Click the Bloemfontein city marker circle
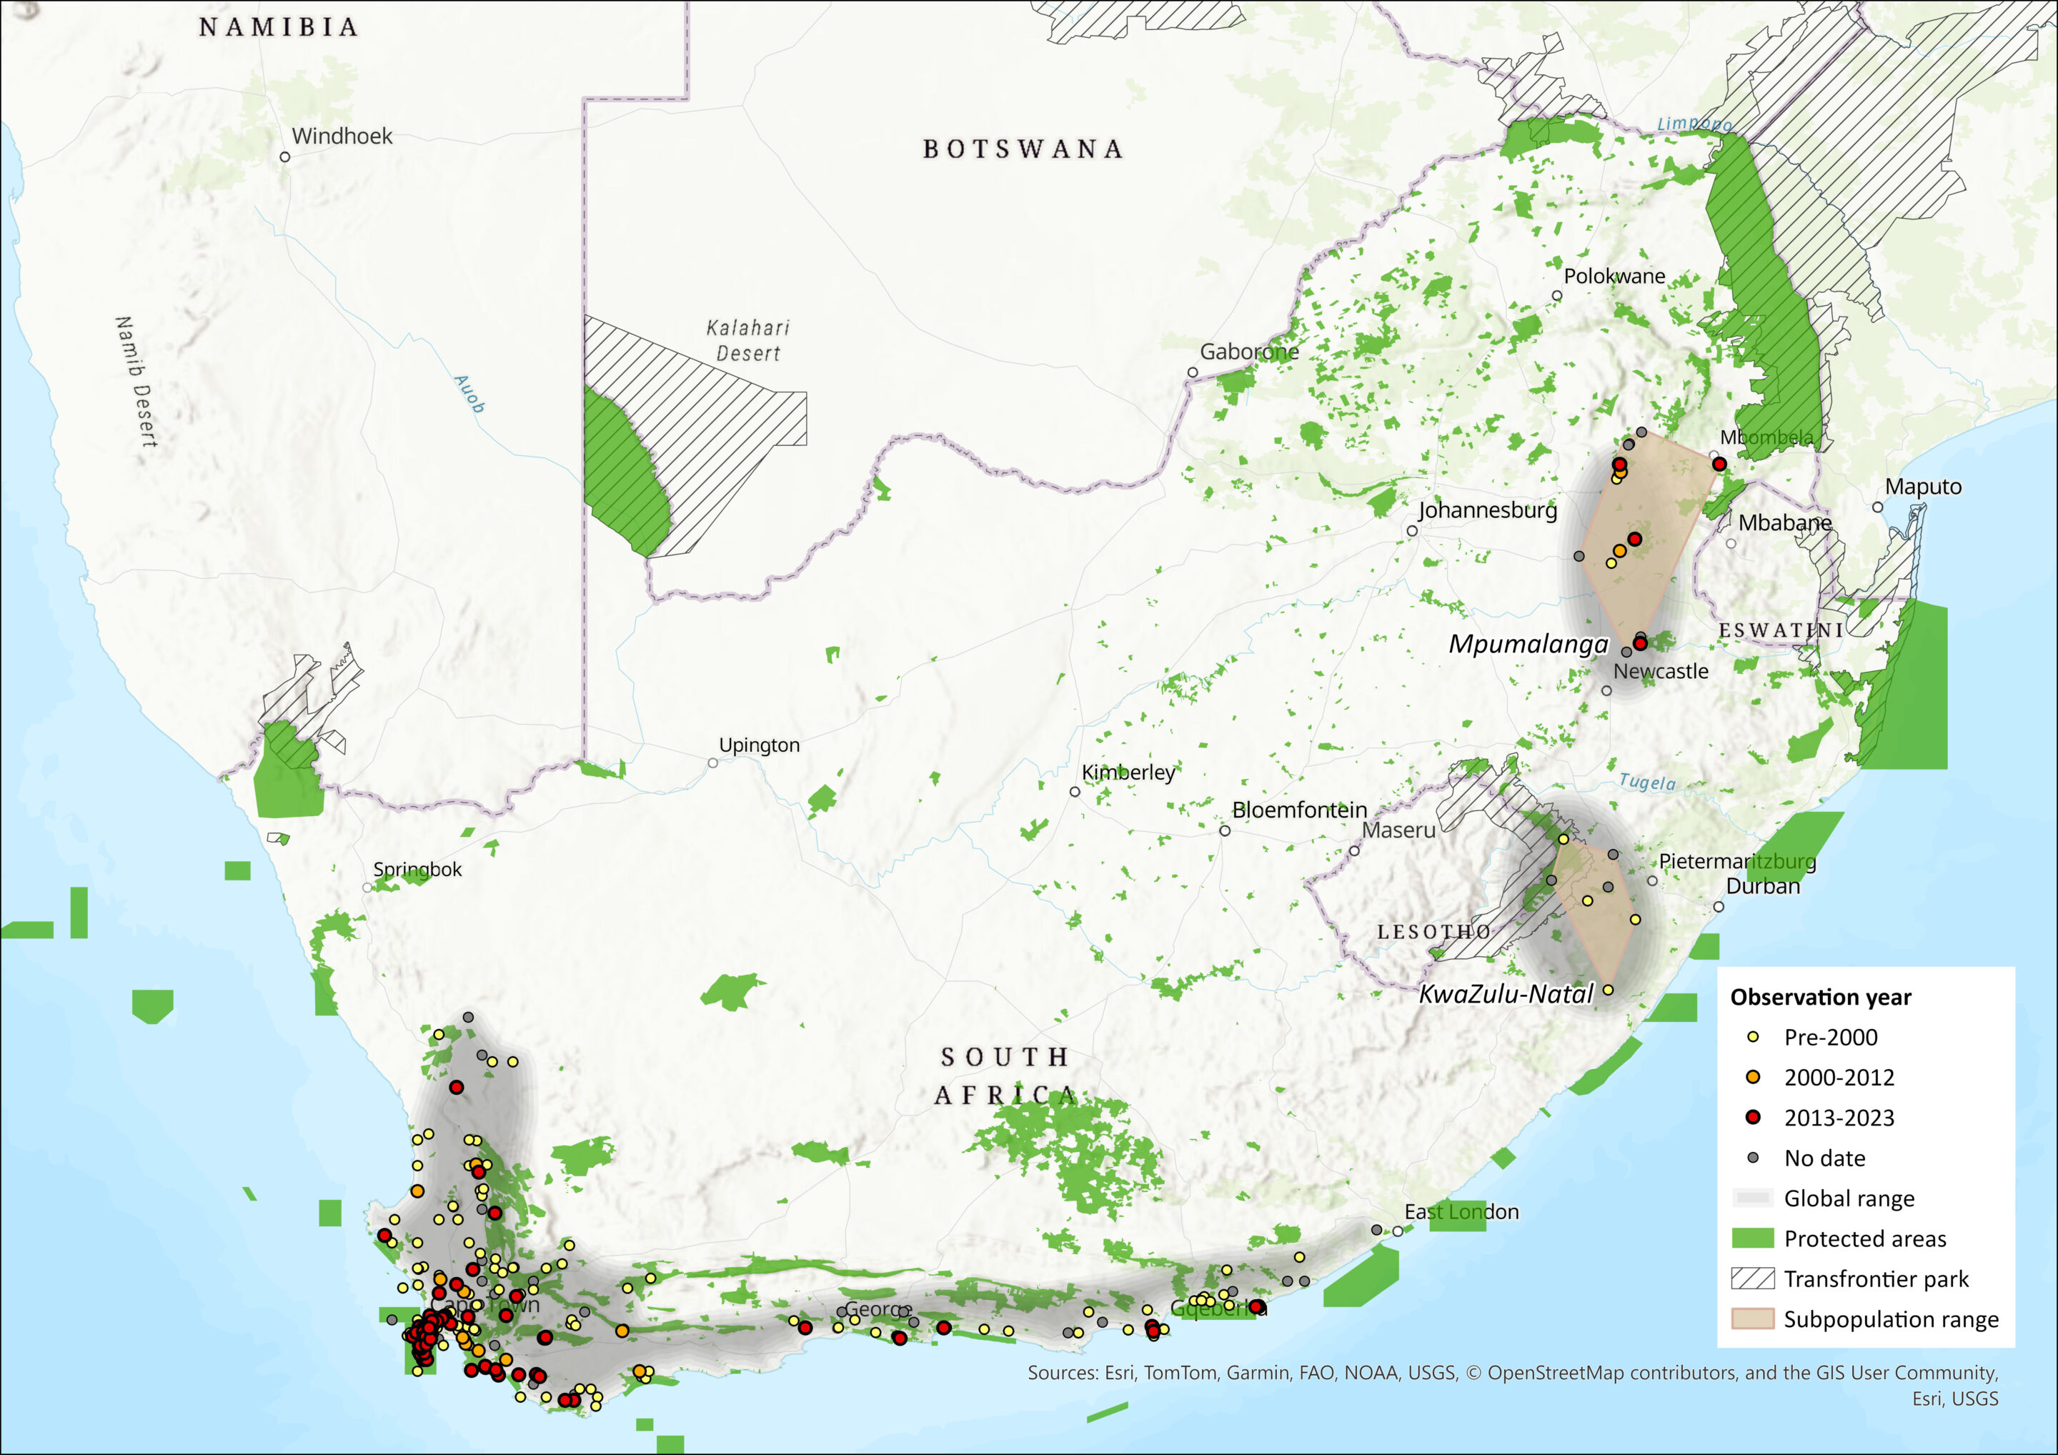Viewport: 2058px width, 1455px height. tap(1224, 831)
